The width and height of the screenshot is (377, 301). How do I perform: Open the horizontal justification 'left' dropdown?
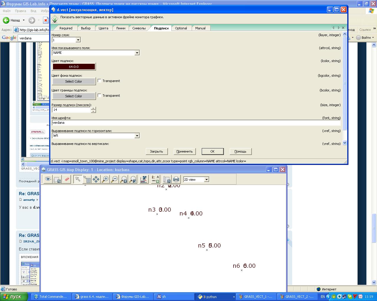pyautogui.click(x=137, y=136)
